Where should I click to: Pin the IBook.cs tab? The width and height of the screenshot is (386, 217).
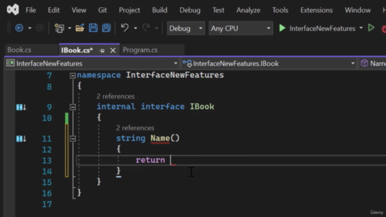[102, 51]
